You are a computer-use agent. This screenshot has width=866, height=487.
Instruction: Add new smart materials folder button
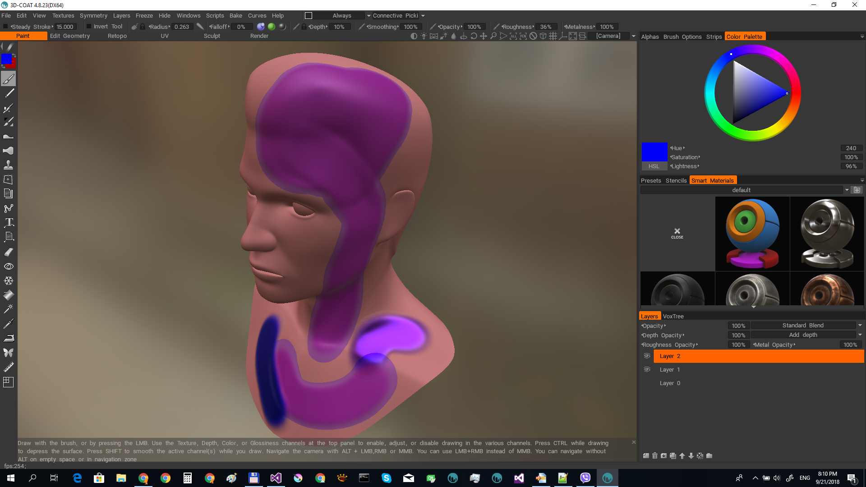[857, 190]
